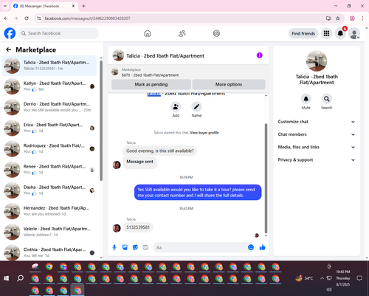
Task: Open the Home icon in top navigation
Action: coord(148,33)
